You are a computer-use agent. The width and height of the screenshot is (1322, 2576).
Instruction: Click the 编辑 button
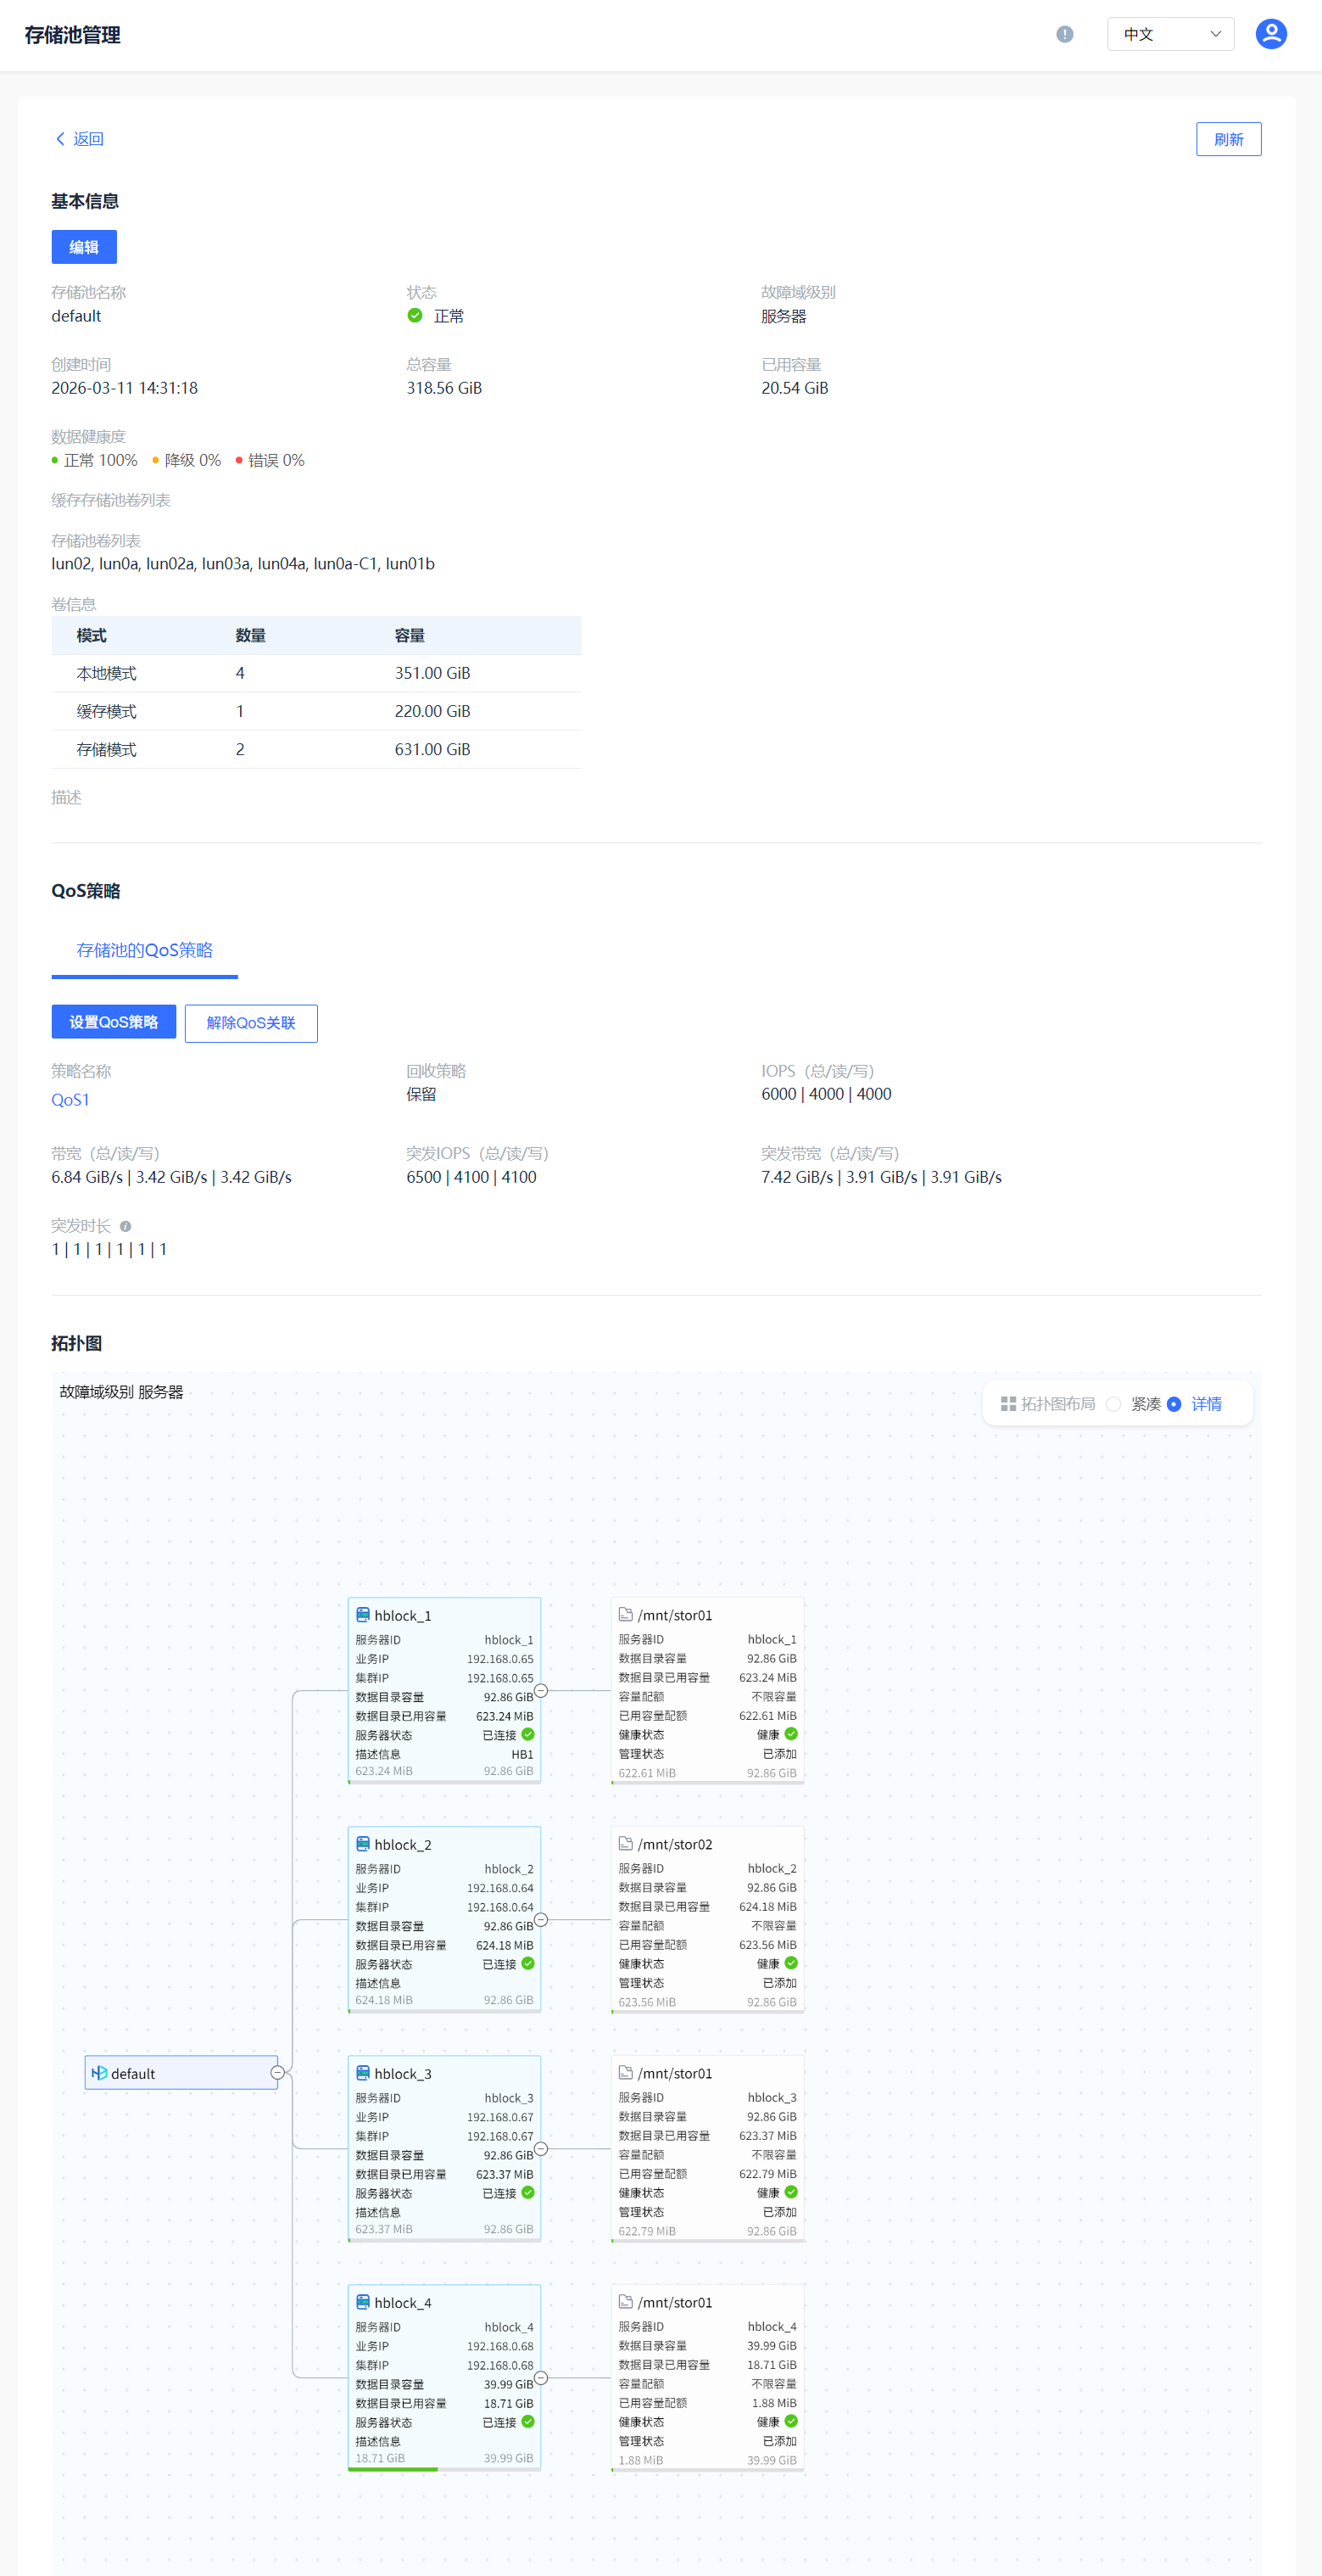[84, 247]
